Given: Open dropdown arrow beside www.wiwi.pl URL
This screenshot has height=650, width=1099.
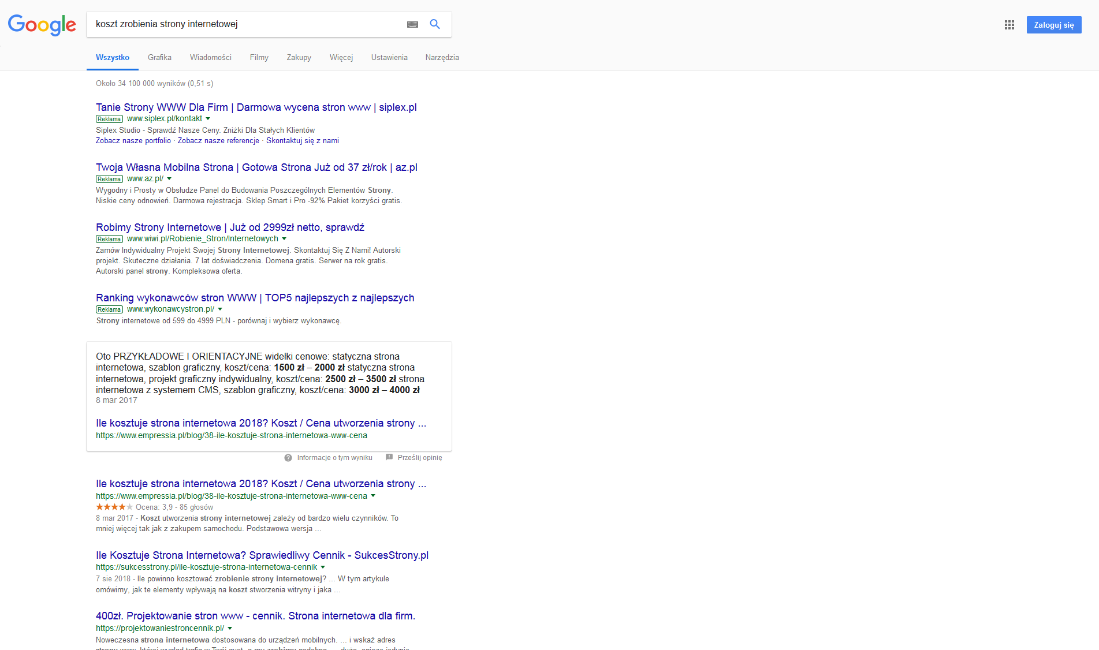Looking at the screenshot, I should (x=284, y=239).
